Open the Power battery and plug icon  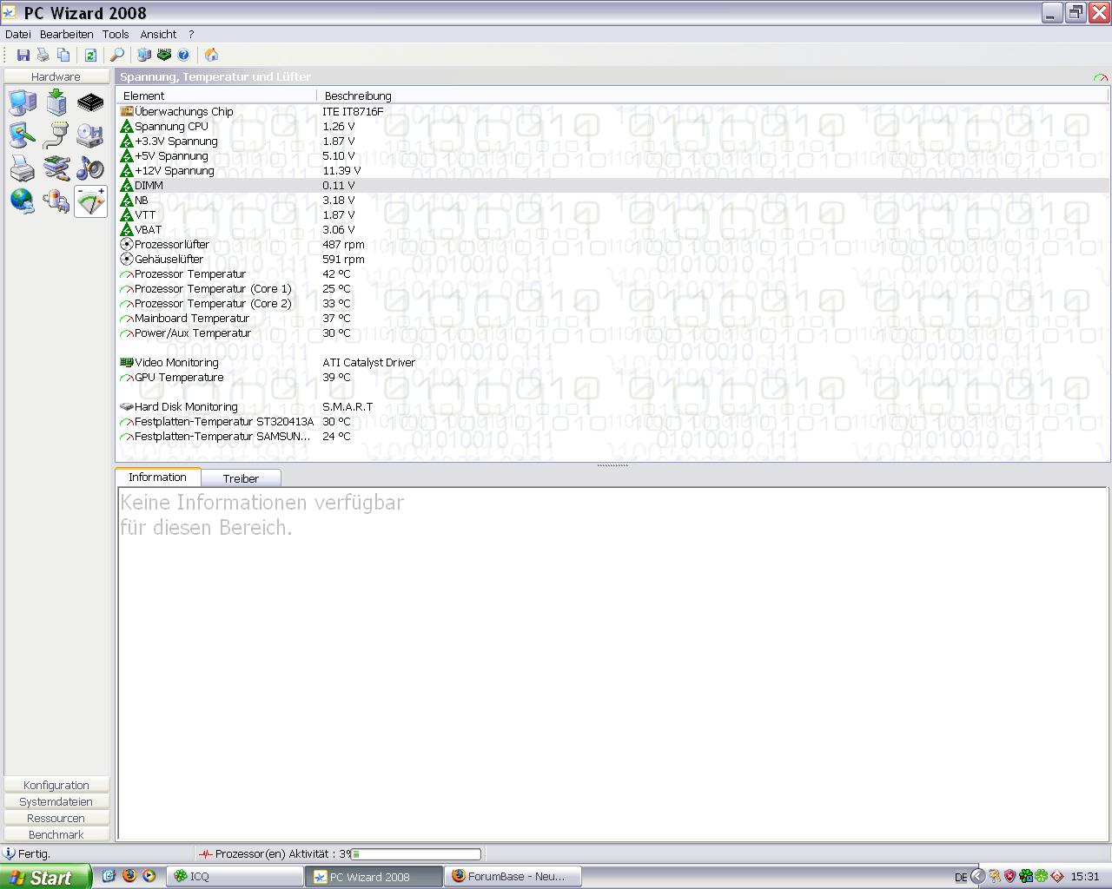pyautogui.click(x=56, y=201)
